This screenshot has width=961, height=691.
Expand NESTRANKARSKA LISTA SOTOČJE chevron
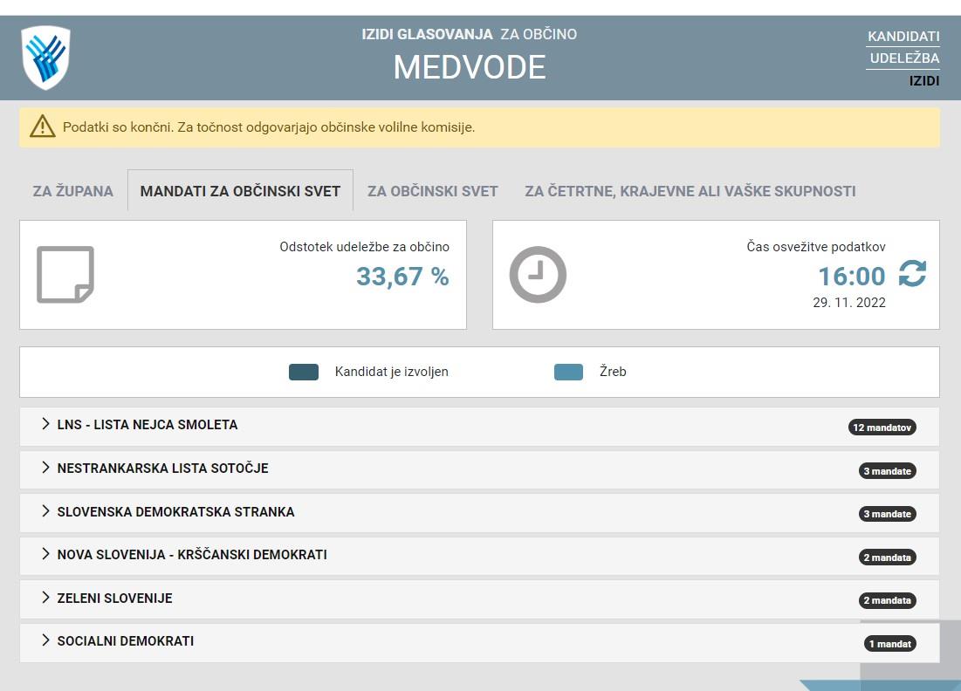click(45, 468)
